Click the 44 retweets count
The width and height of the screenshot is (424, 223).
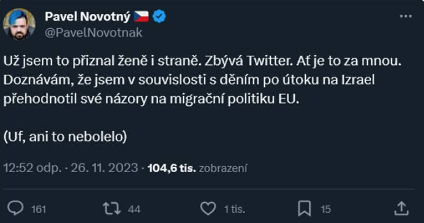(134, 209)
